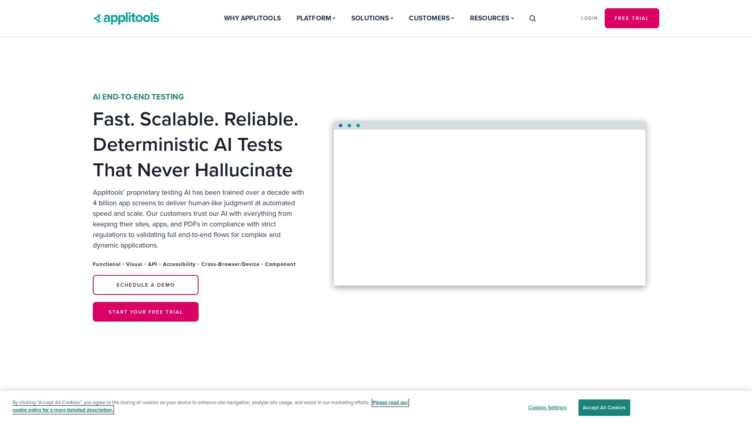Expand the Platform dropdown menu
Image resolution: width=752 pixels, height=423 pixels.
pos(316,18)
